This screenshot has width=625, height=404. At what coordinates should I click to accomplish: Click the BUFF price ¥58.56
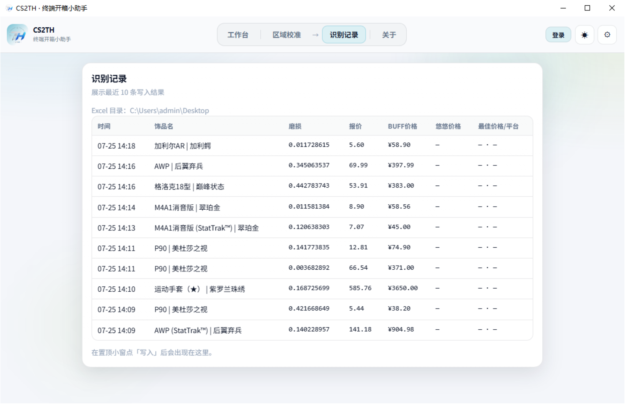(399, 207)
